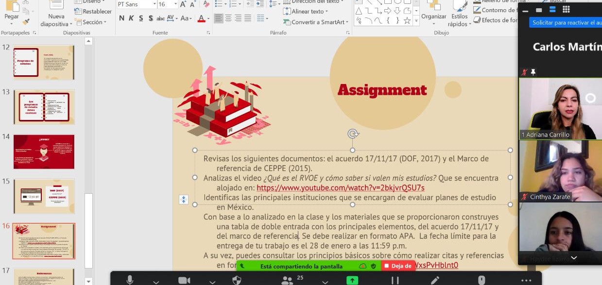Align paragraph text right
This screenshot has height=285, width=602.
[238, 18]
